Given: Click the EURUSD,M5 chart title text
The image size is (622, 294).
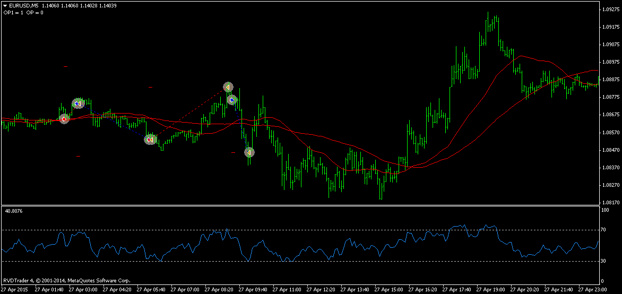Looking at the screenshot, I should tap(23, 6).
